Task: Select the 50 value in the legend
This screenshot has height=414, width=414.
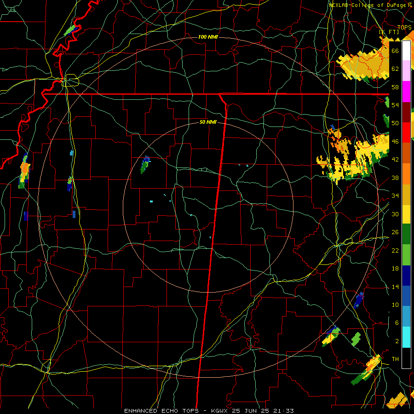Action: [395, 123]
